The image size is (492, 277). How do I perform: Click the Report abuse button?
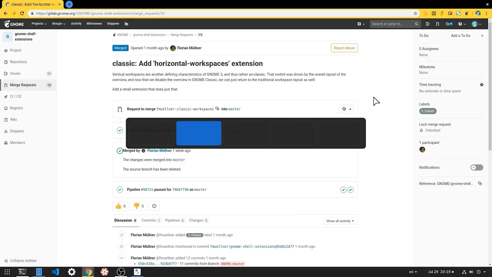(x=344, y=48)
